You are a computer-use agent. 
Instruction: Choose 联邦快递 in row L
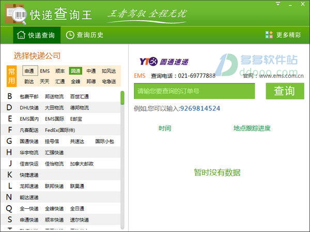(x=54, y=186)
